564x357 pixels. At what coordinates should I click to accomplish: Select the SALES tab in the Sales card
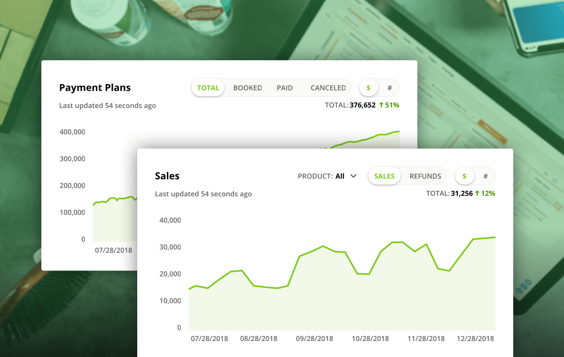(384, 176)
